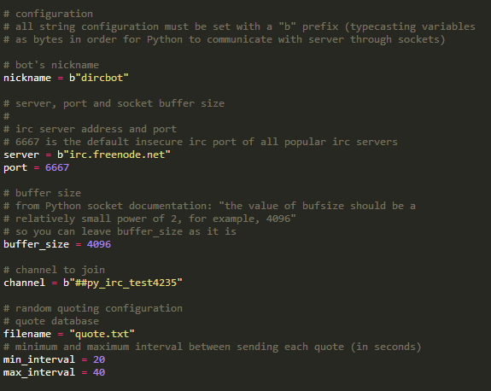The image size is (491, 391).
Task: Click the "# channel to join" comment
Action: tap(54, 270)
